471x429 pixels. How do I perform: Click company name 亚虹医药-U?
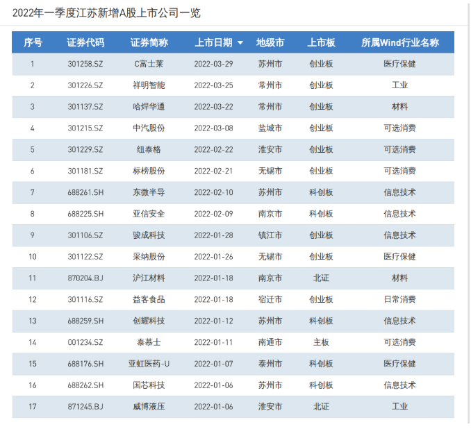[x=149, y=364]
